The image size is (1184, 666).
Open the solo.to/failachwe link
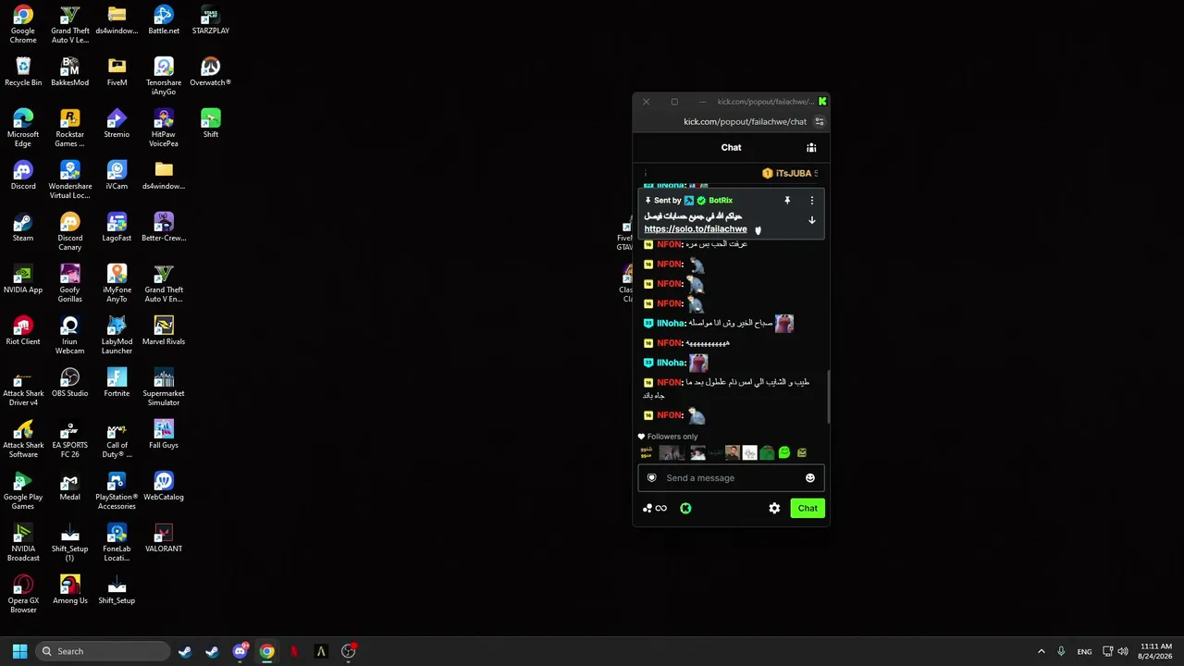[x=696, y=229]
